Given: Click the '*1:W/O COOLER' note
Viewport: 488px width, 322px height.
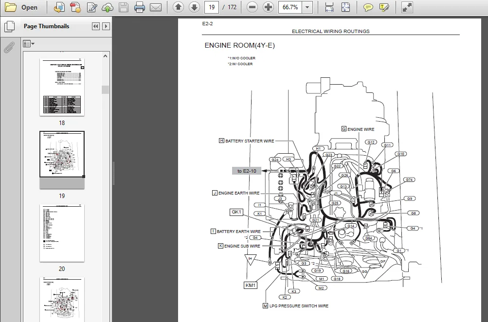Looking at the screenshot, I should [241, 58].
